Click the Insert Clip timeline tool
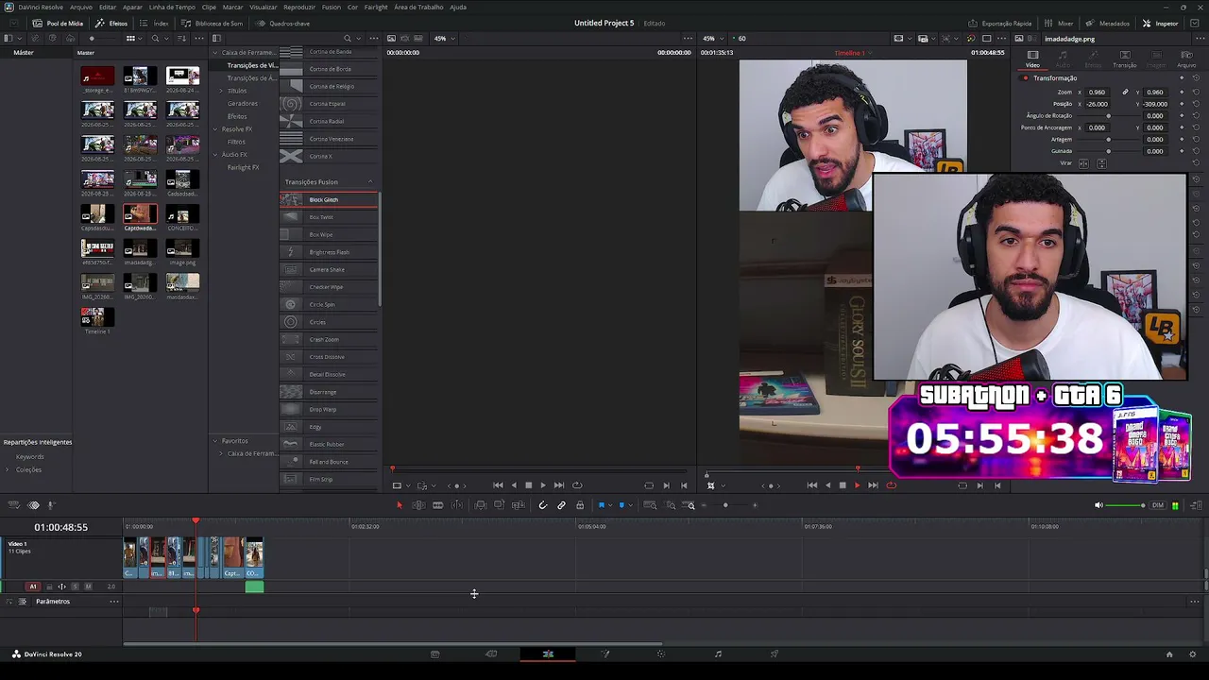The width and height of the screenshot is (1209, 680). pyautogui.click(x=481, y=505)
